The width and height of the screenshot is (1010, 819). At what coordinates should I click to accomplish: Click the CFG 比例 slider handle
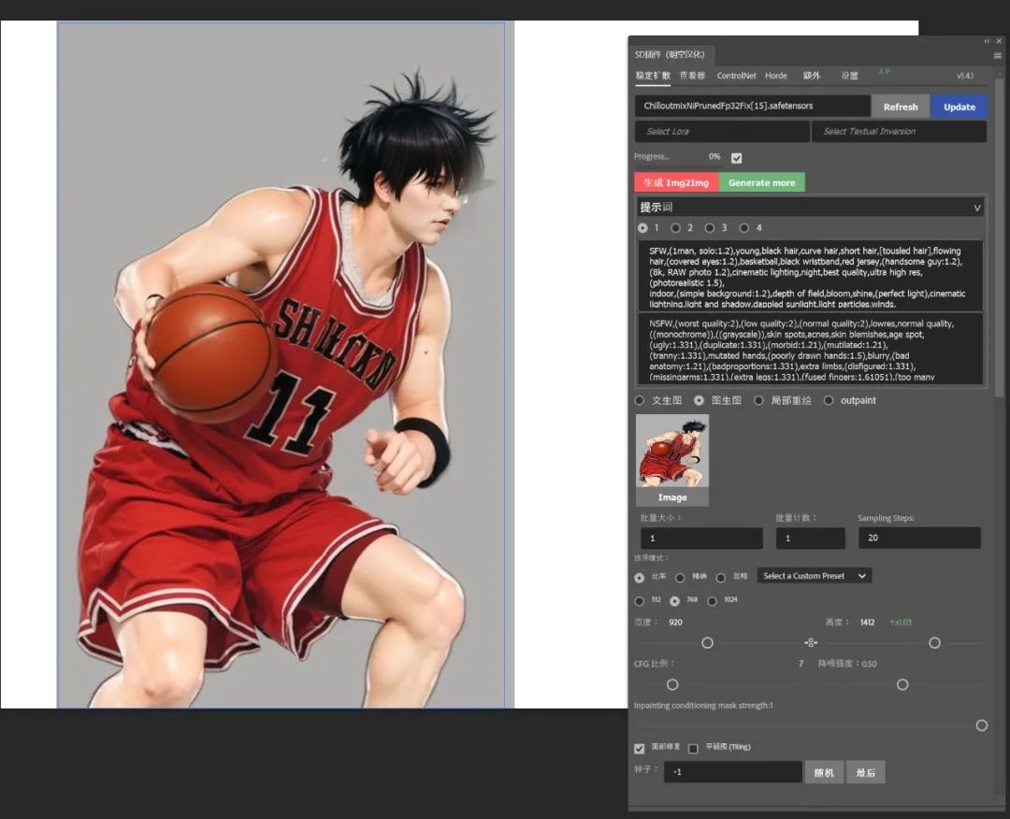[672, 684]
